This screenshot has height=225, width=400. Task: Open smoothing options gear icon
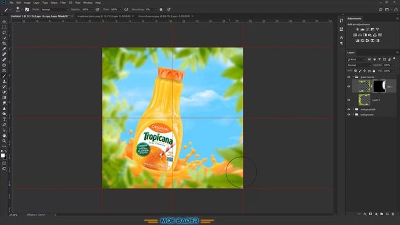pyautogui.click(x=161, y=9)
